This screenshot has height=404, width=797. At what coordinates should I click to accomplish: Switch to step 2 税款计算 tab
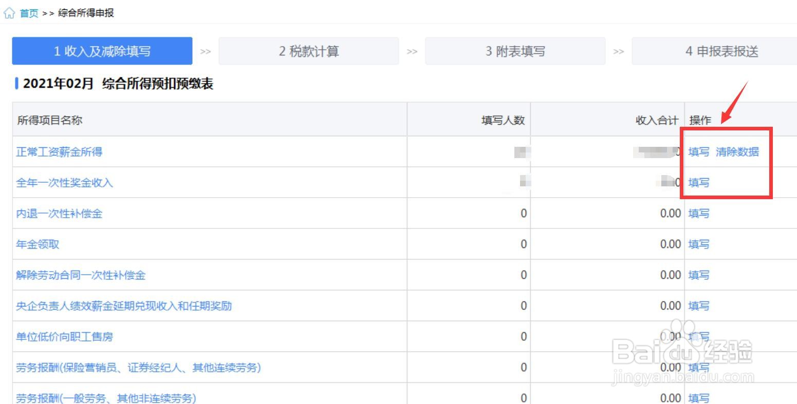click(309, 51)
